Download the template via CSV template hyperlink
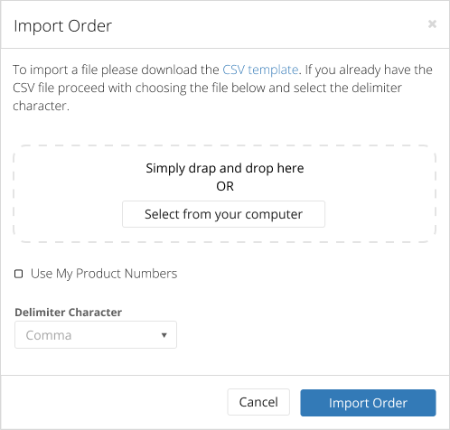Screen dimensions: 450x430 pos(260,70)
